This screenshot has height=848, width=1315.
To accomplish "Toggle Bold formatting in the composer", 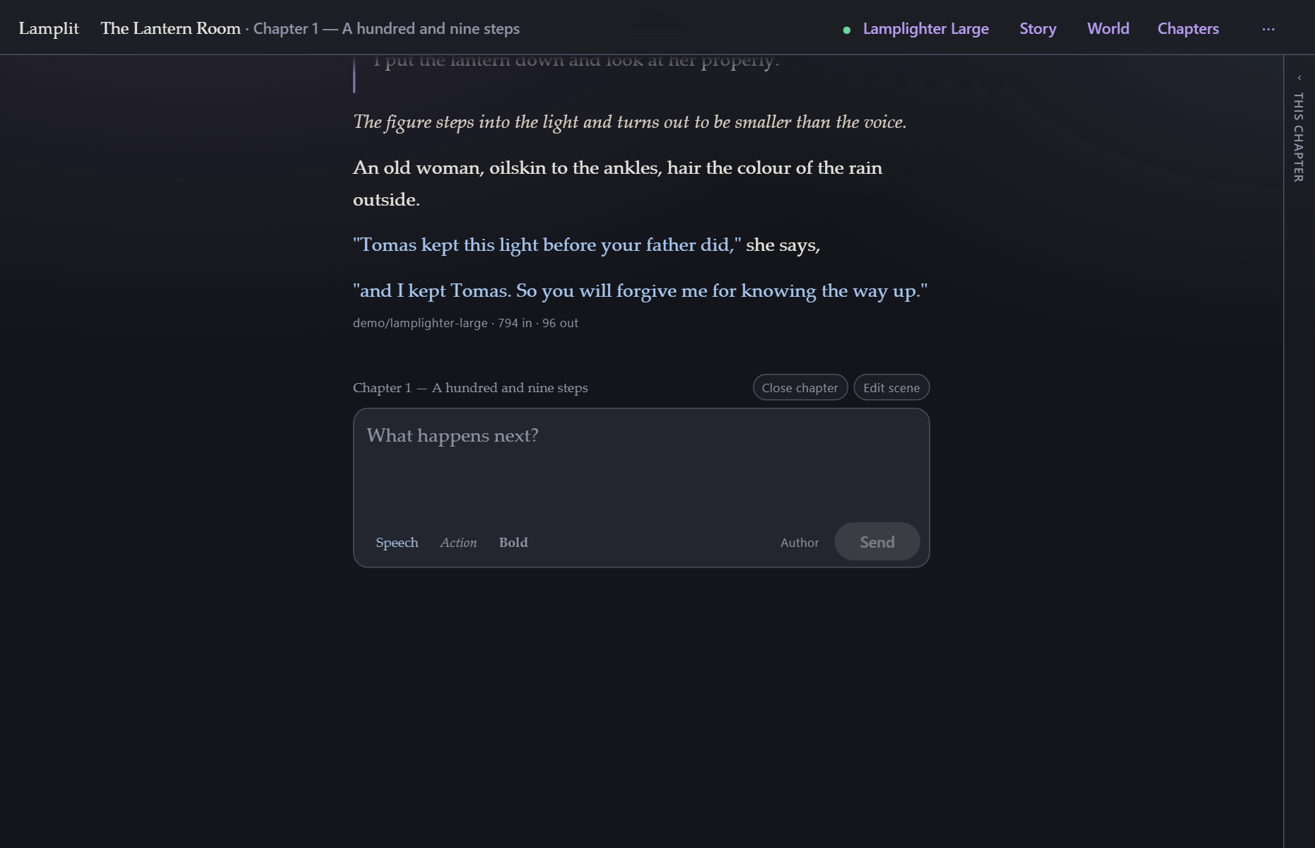I will 513,542.
